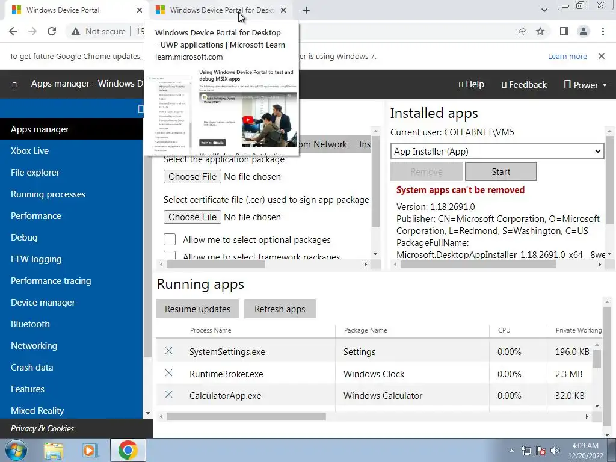This screenshot has width=616, height=462.
Task: Choose File for the application package
Action: [192, 177]
